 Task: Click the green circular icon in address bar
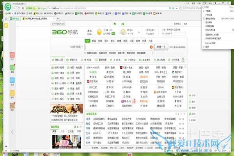[170, 8]
